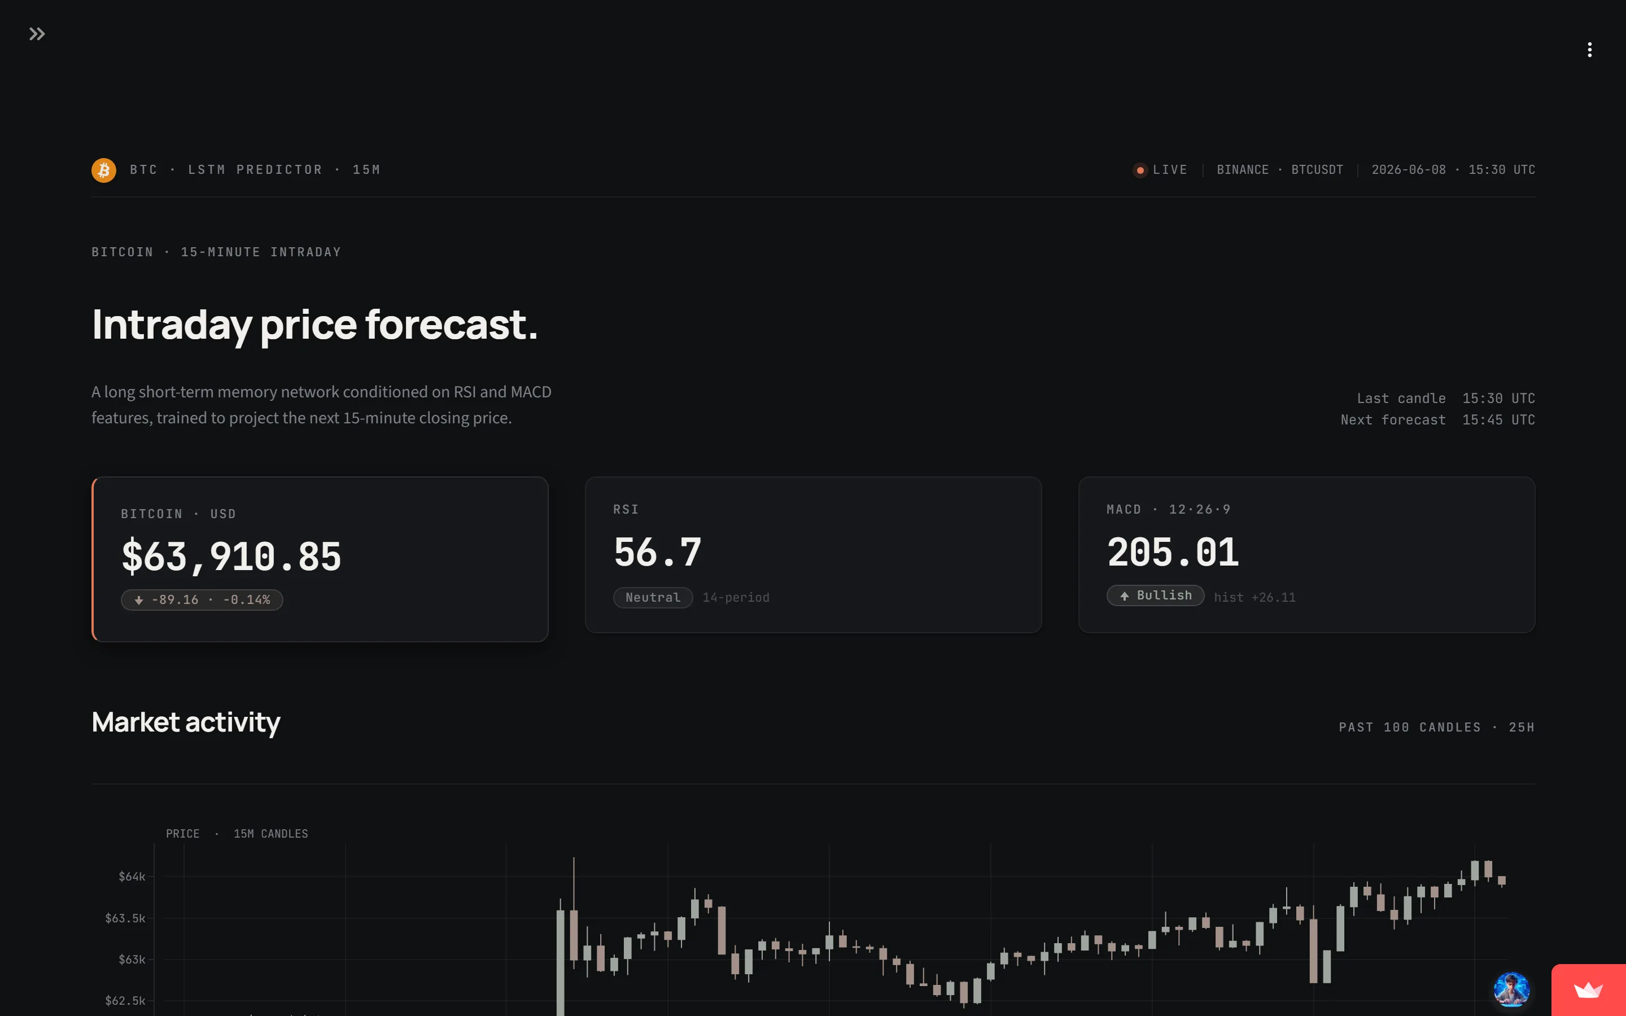Click the up arrow in Bullish badge
This screenshot has width=1626, height=1016.
[1124, 596]
